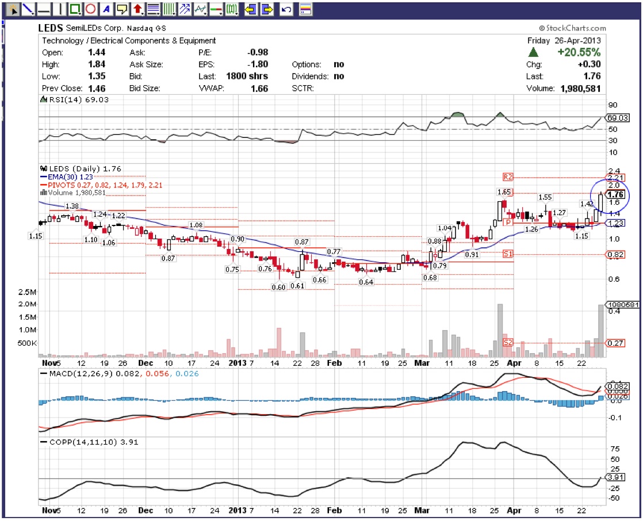Click the Friday 26-Apr-2013 date
Screen dimensions: 643x521
[x=564, y=41]
